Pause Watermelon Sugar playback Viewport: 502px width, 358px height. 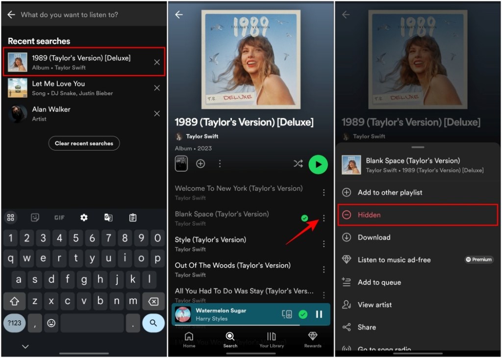click(x=319, y=314)
